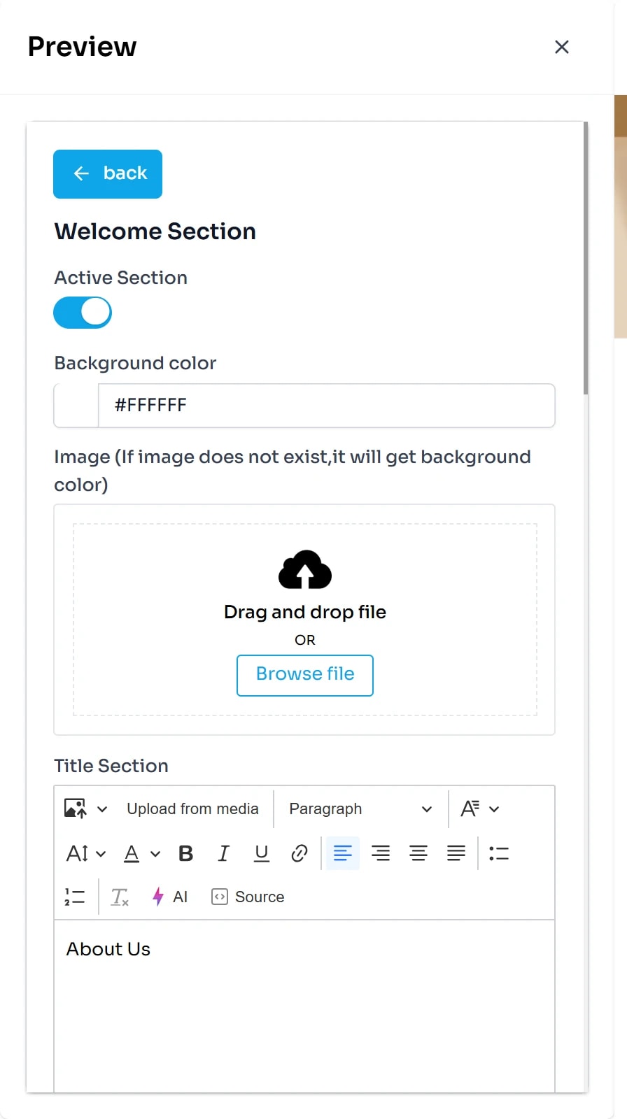The image size is (627, 1119).
Task: Open the AI assistant tool
Action: pos(170,897)
